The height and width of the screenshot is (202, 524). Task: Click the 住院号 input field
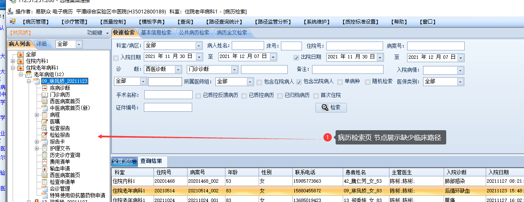pos(355,46)
